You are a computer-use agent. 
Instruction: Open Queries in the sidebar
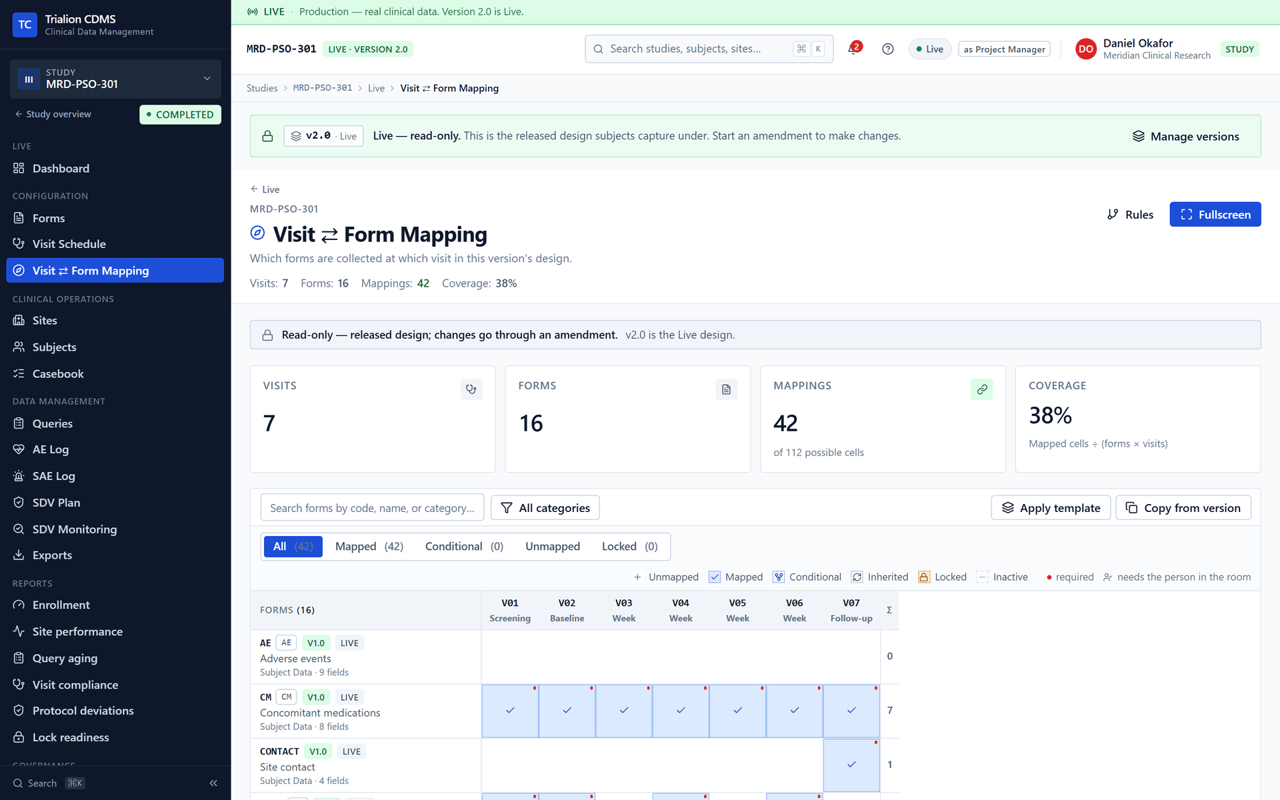click(x=115, y=423)
